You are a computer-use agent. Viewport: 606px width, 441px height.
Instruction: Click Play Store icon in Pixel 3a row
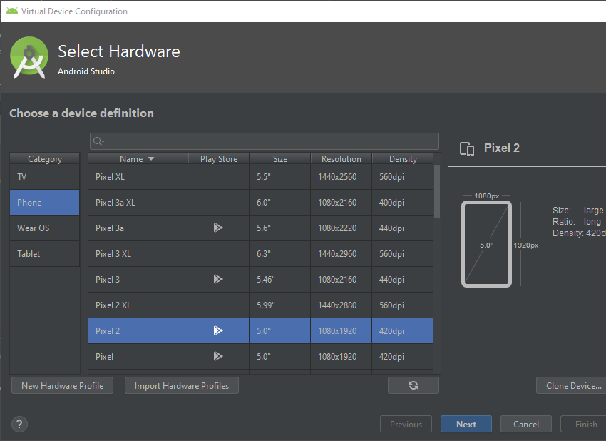click(218, 228)
